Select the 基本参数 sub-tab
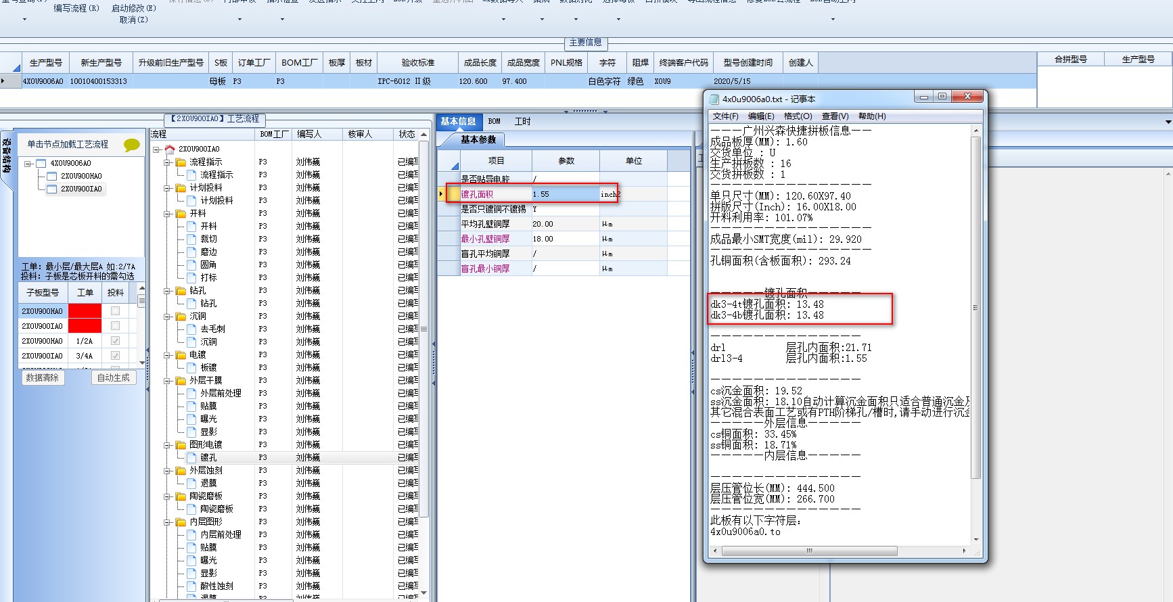 (478, 139)
